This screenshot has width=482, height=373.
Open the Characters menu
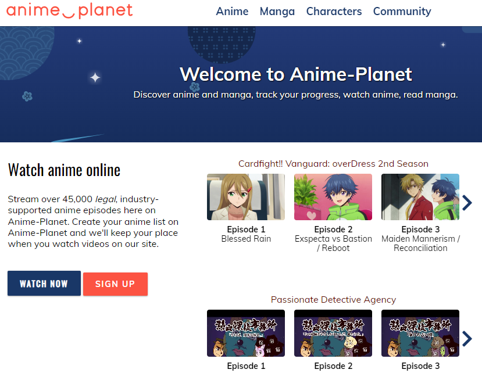pos(334,12)
